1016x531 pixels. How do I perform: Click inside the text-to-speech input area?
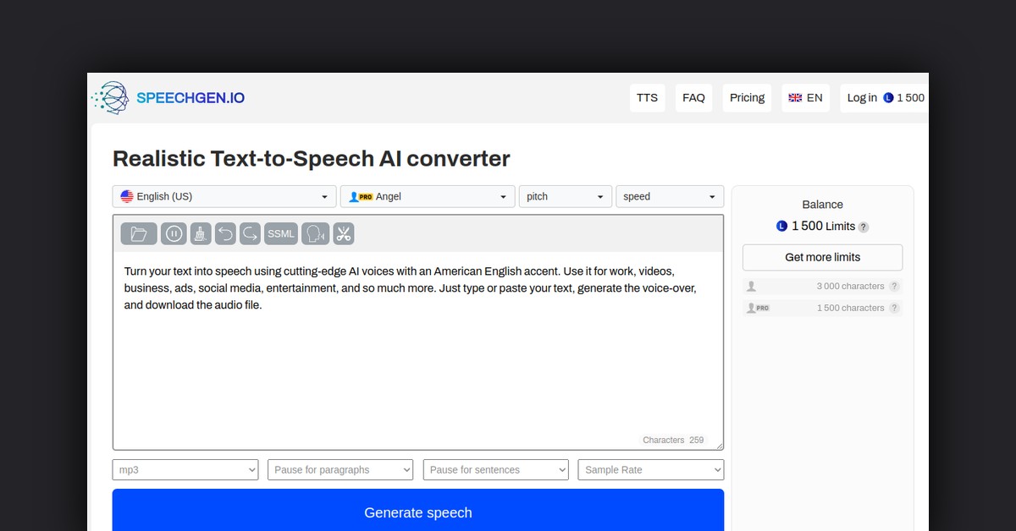click(417, 364)
